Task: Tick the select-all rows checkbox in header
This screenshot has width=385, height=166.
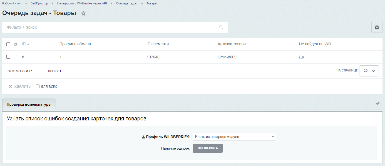Action: click(8, 44)
